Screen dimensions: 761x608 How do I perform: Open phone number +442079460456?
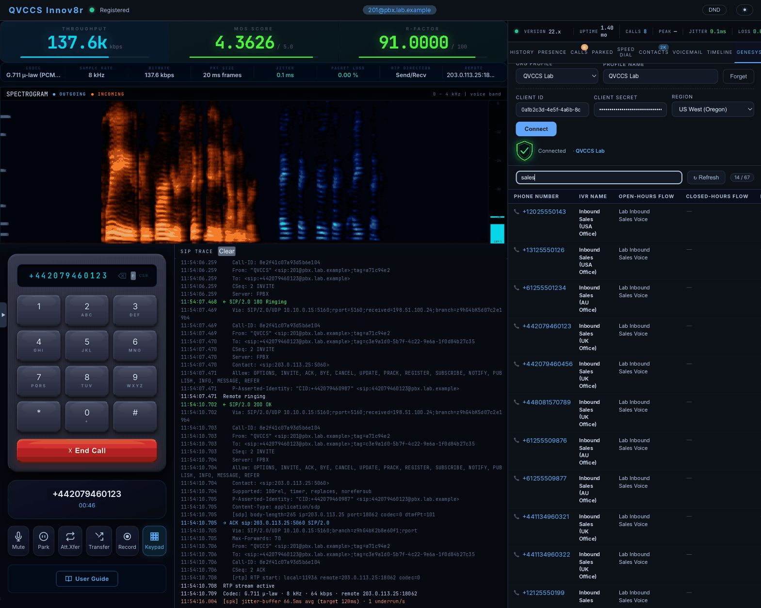(548, 364)
